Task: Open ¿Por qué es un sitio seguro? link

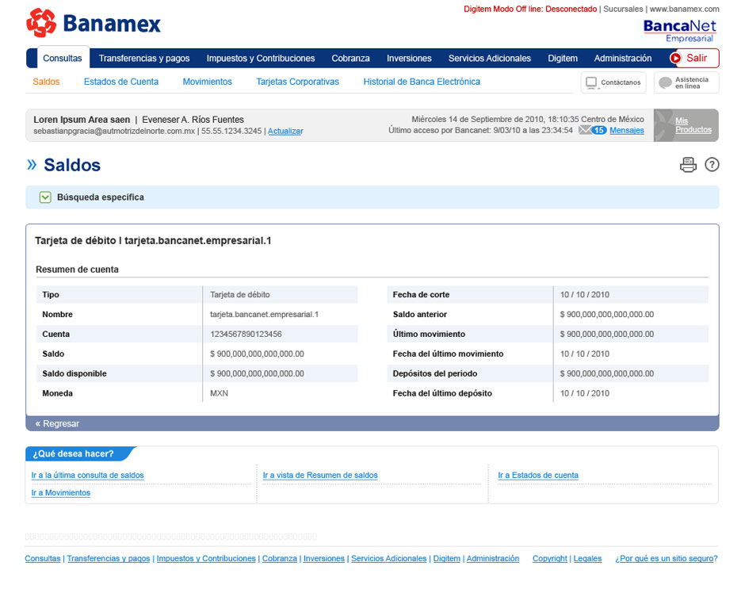Action: pyautogui.click(x=666, y=559)
